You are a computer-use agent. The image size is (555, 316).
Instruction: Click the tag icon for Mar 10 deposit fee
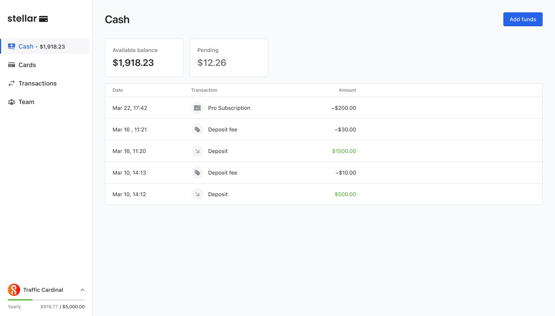(x=197, y=173)
